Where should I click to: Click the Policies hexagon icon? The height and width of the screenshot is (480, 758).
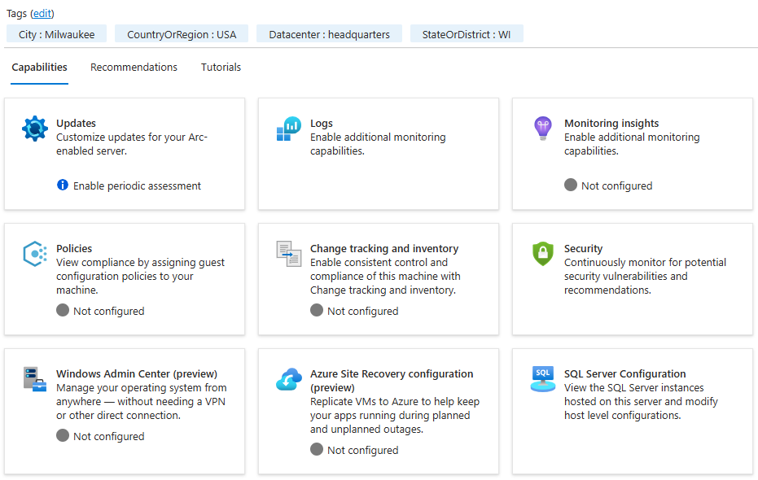pos(34,254)
